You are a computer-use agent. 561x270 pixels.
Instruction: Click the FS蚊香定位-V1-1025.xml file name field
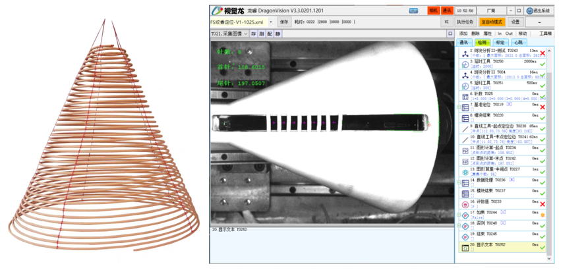click(239, 22)
